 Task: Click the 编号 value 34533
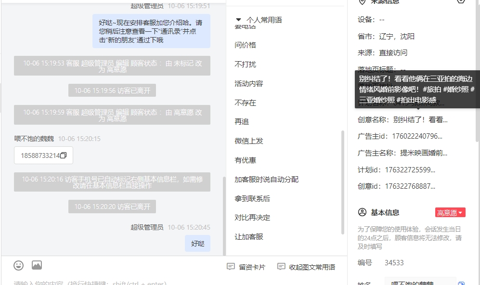click(x=394, y=263)
